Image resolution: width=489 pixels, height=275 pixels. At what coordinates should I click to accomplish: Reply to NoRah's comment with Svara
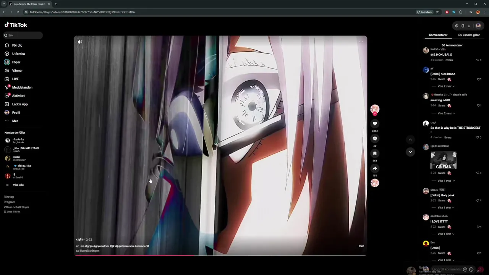(449, 60)
